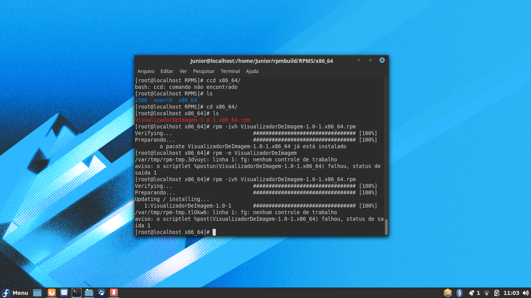Open the mail client envelope icon

point(64,293)
